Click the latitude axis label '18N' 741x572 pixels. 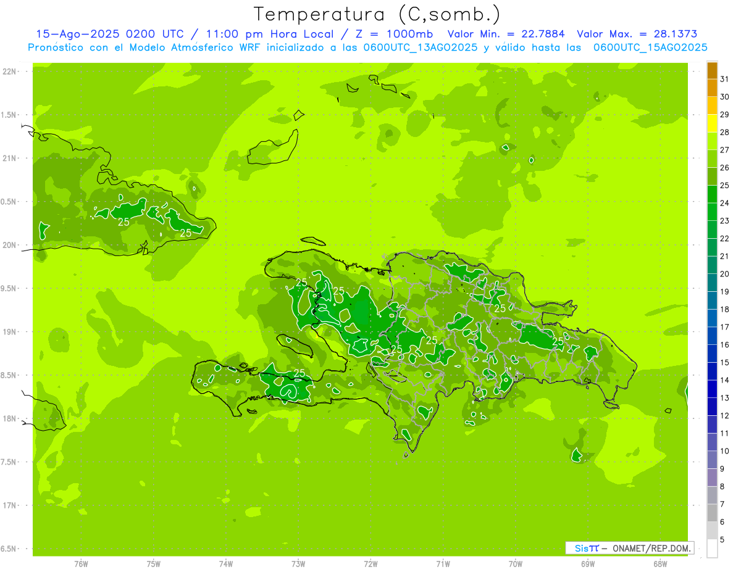click(x=10, y=418)
